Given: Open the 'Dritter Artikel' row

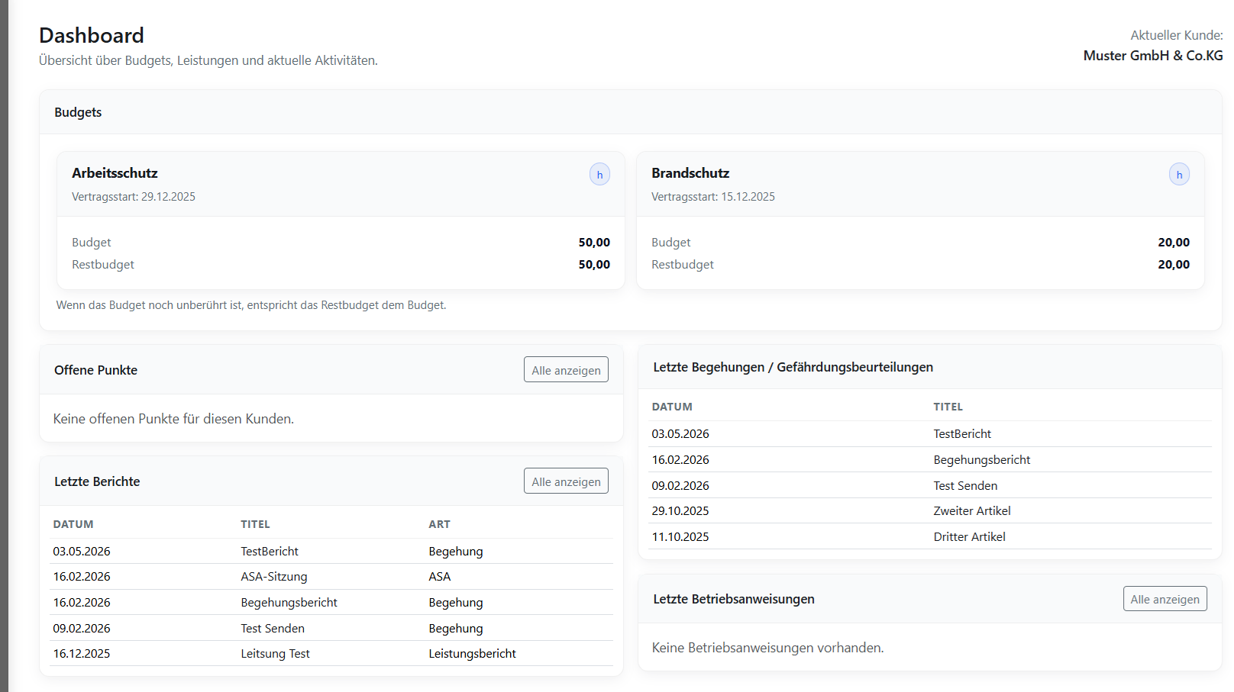Looking at the screenshot, I should 930,536.
